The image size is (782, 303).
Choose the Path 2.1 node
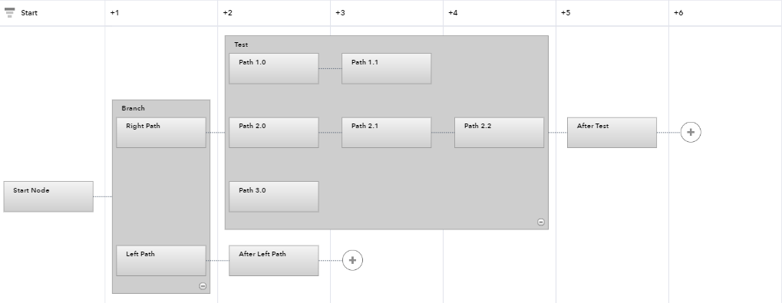387,133
